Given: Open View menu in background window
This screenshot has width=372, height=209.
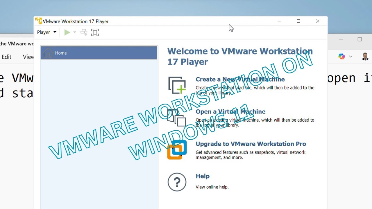Looking at the screenshot, I should pos(28,57).
